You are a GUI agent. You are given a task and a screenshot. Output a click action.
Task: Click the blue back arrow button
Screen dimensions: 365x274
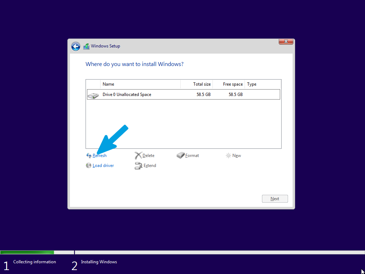tap(76, 46)
